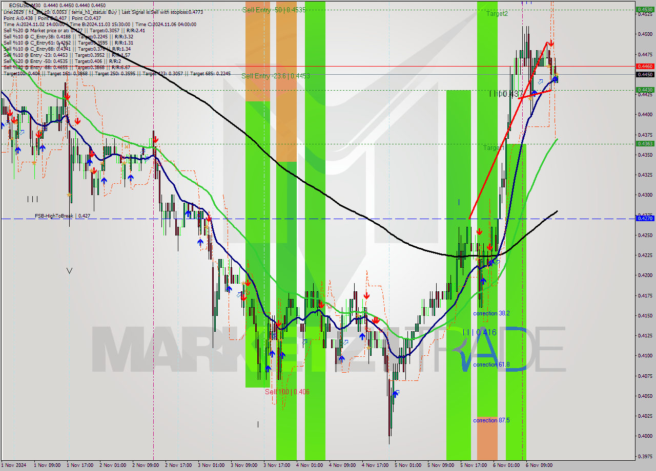Click the 'Sell %10 @ C_Entry88' line

67,49
